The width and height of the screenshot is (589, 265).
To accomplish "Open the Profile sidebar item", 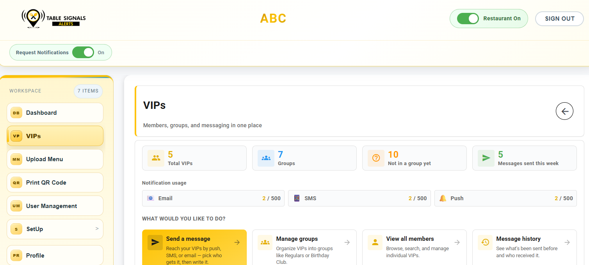I will tap(55, 255).
